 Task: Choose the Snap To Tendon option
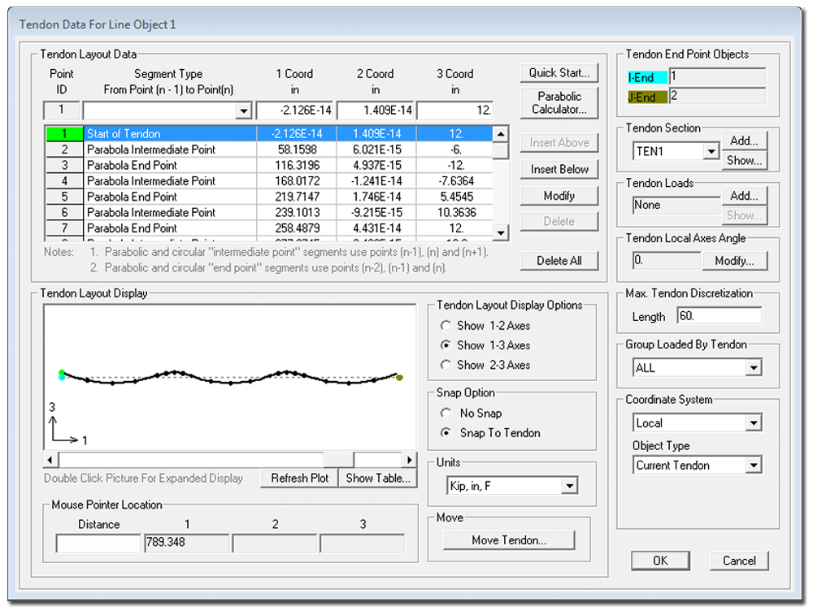pyautogui.click(x=445, y=433)
